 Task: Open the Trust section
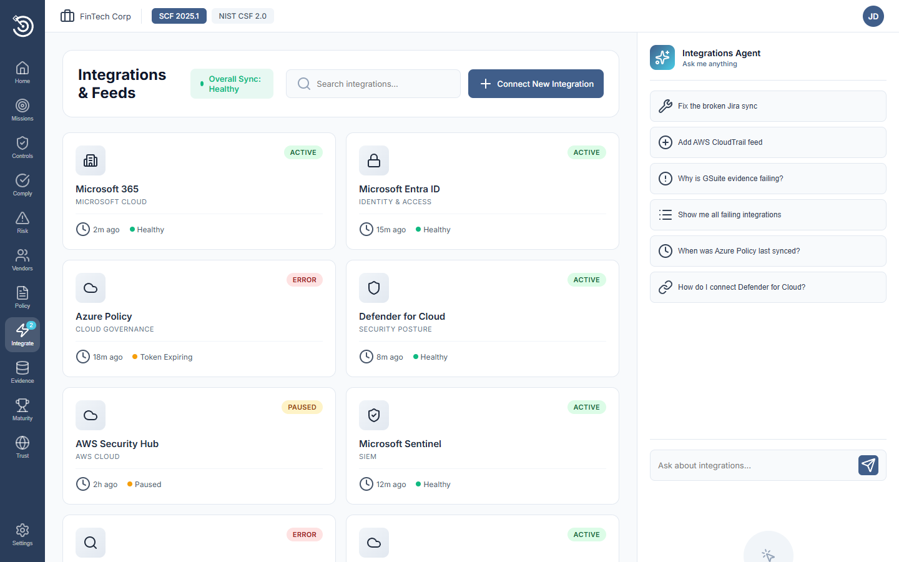tap(22, 447)
